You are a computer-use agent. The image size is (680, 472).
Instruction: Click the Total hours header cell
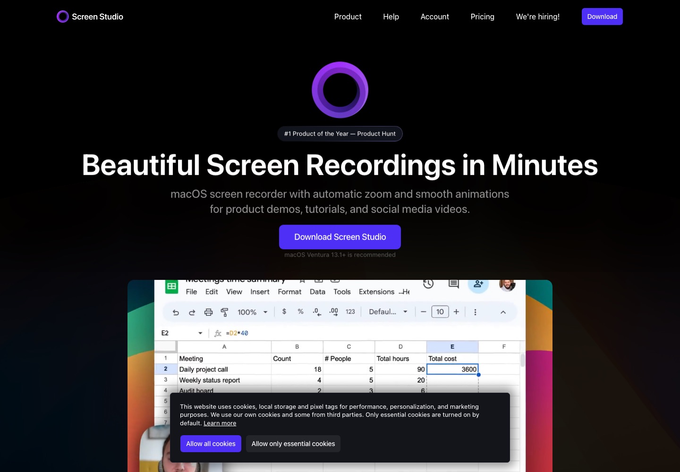click(x=400, y=359)
